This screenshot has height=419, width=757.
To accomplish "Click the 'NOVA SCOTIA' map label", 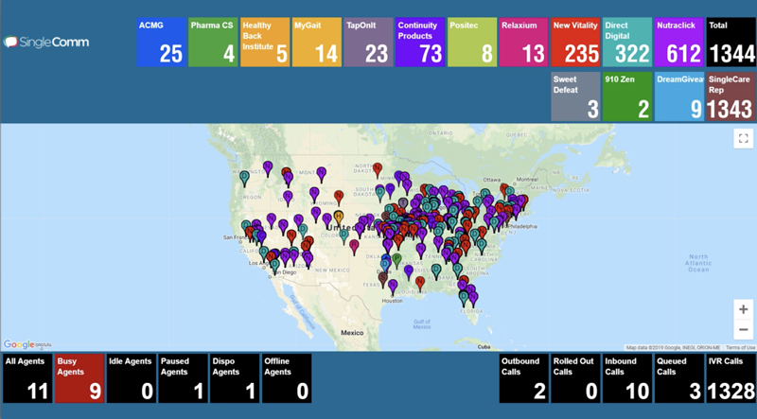I will 572,191.
